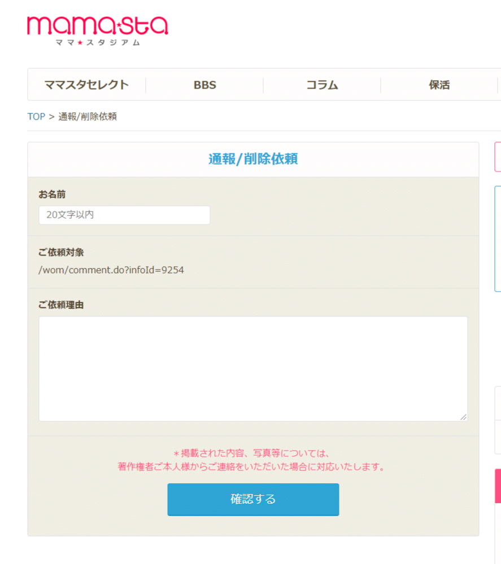Grab the textarea resize handle corner
The width and height of the screenshot is (501, 564).
click(x=464, y=417)
